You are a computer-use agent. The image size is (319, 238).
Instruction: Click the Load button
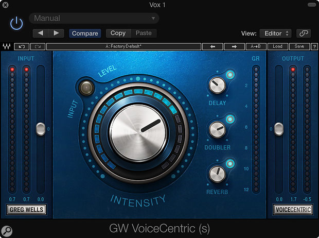click(277, 46)
